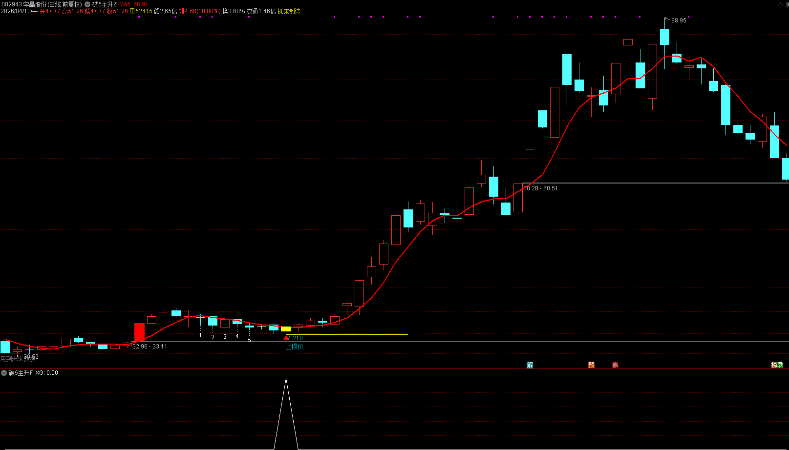Click the 34.210 stop-loss price value

(x=294, y=338)
